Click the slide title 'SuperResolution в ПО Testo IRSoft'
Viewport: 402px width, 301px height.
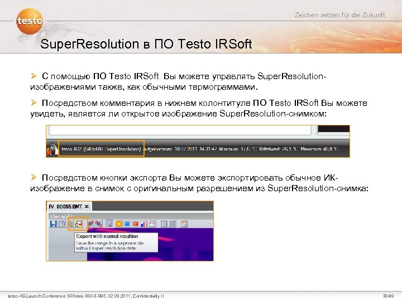(x=146, y=44)
